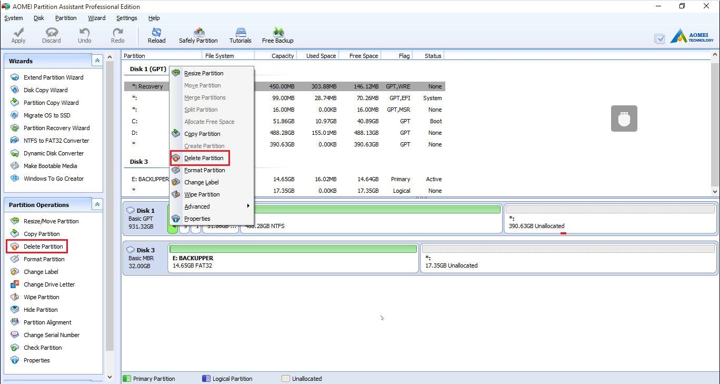
Task: Open NTFS to FAT32 Converter
Action: (56, 141)
